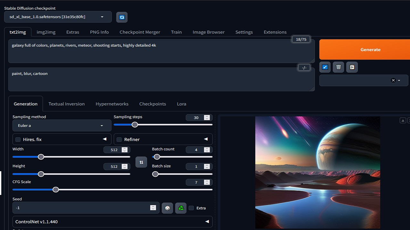Enable the Refiner checkbox
The image size is (410, 230).
(119, 140)
